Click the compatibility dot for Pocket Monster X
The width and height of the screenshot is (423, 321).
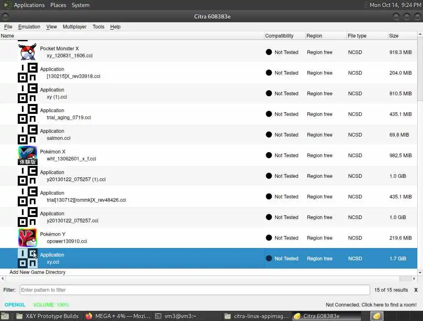[269, 52]
